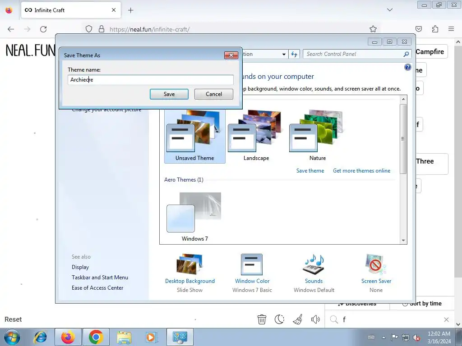Image resolution: width=462 pixels, height=346 pixels.
Task: Clear the Infinite Craft search box
Action: [446, 319]
